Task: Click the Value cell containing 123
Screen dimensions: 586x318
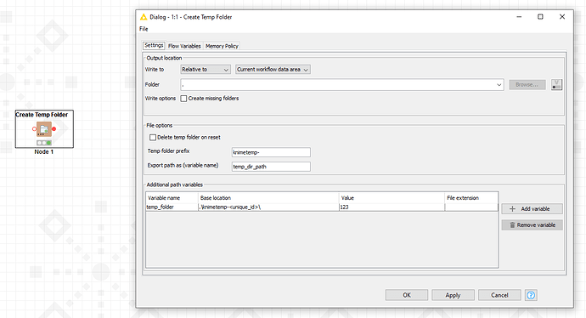Action: (x=392, y=207)
